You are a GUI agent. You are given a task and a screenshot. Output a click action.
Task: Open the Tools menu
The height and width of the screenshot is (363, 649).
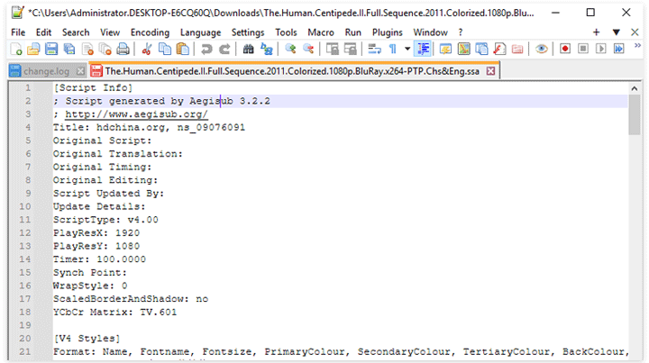pos(286,32)
